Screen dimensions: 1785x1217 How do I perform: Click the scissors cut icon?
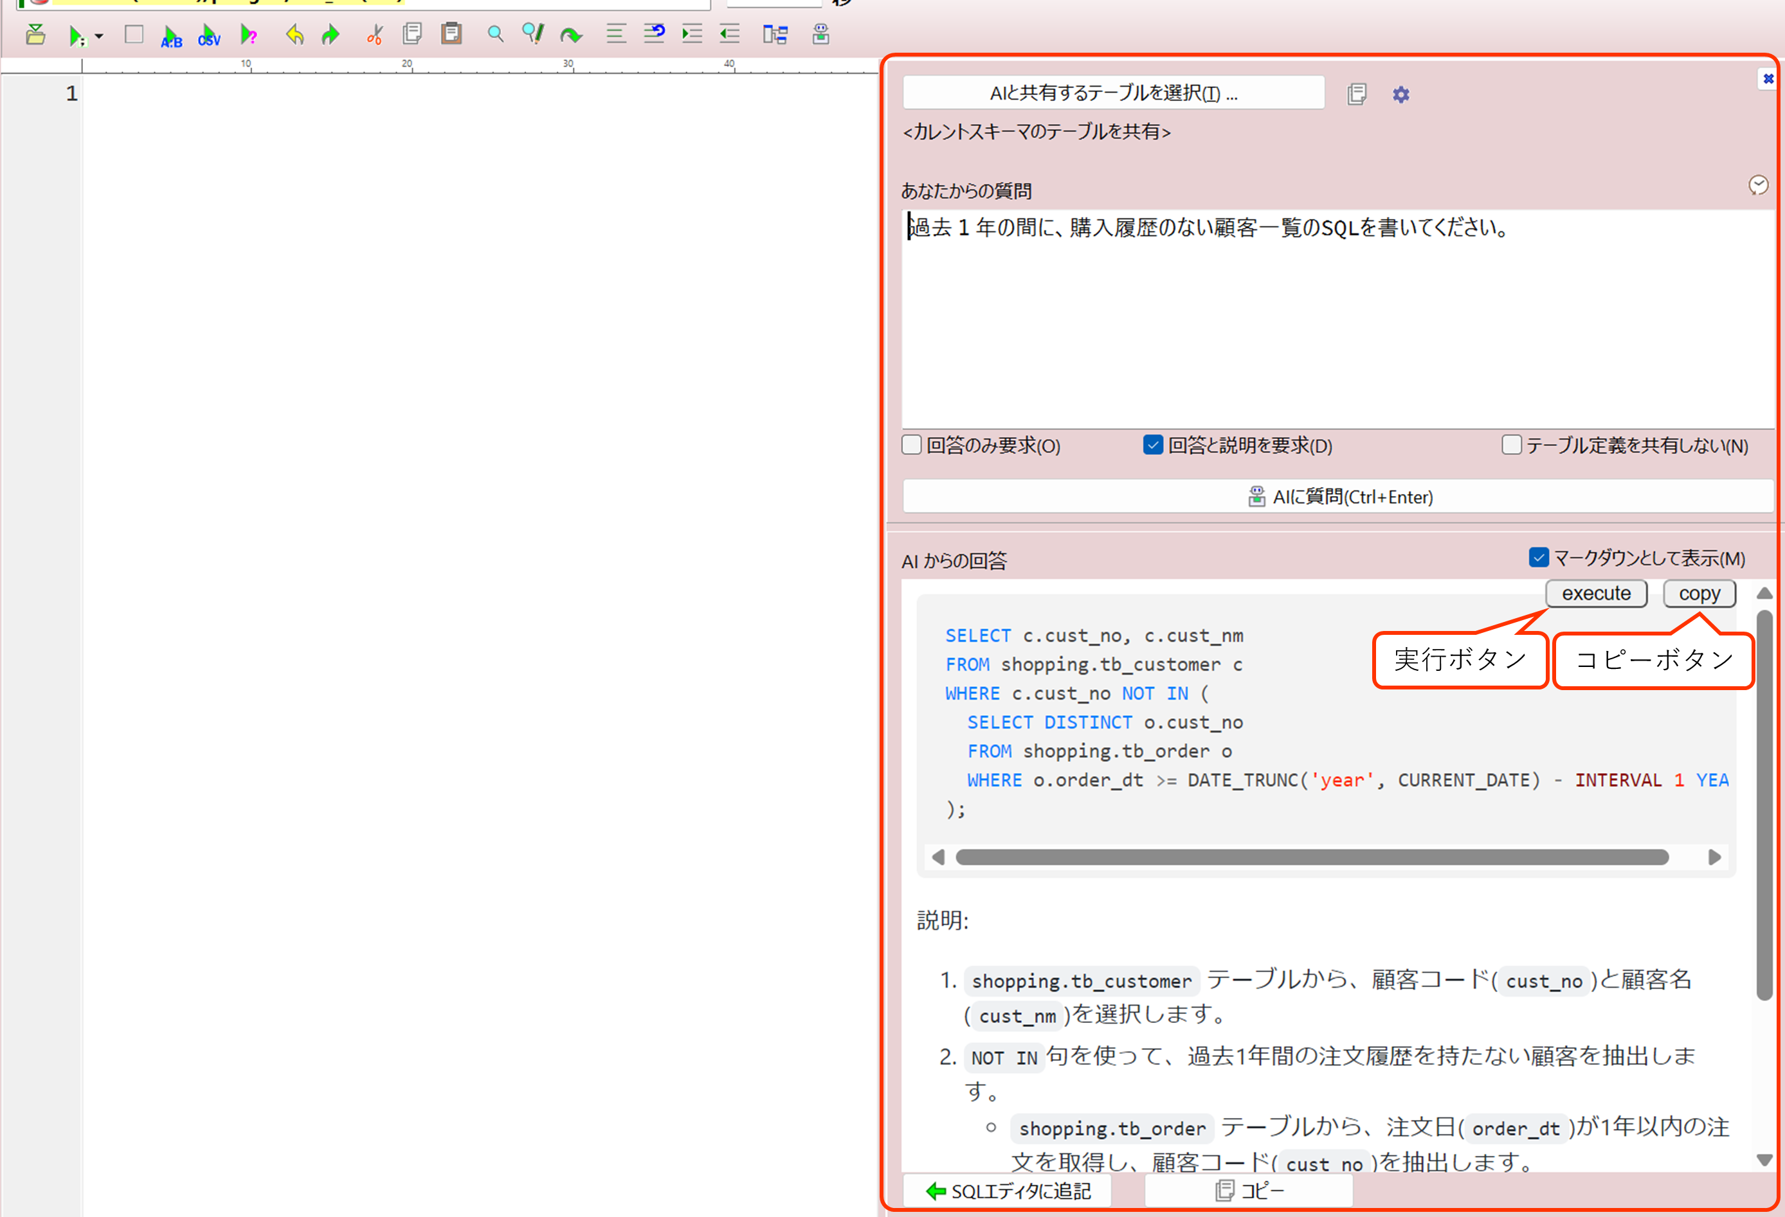(x=374, y=35)
